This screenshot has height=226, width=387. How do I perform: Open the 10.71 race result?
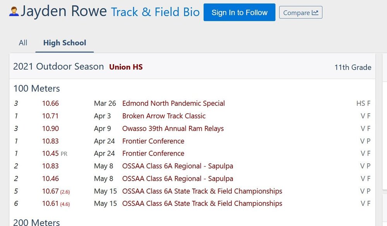[50, 116]
